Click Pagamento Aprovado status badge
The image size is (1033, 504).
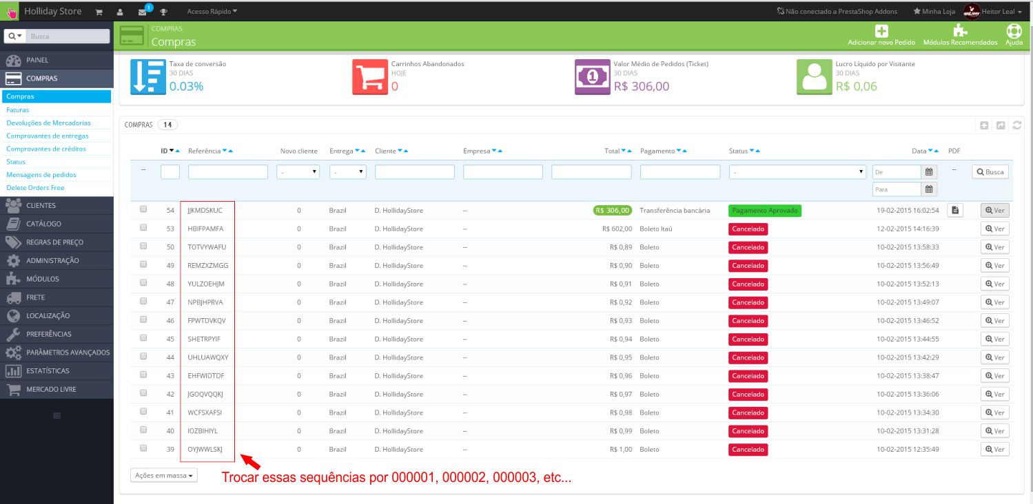(765, 210)
